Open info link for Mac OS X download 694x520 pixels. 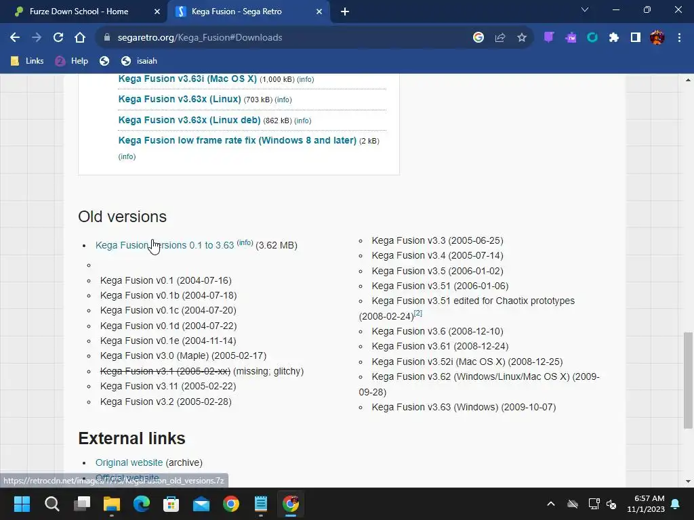pyautogui.click(x=306, y=80)
